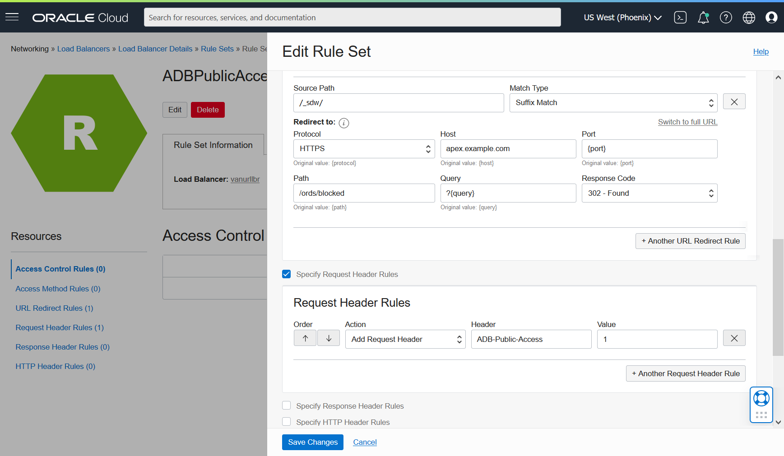Viewport: 784px width, 456px height.
Task: Click inside the resources search bar
Action: [352, 17]
